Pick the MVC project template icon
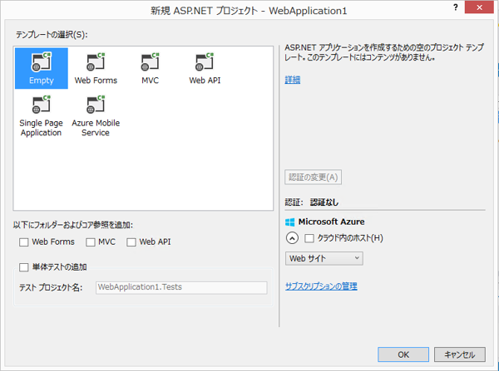The width and height of the screenshot is (499, 371). [151, 62]
